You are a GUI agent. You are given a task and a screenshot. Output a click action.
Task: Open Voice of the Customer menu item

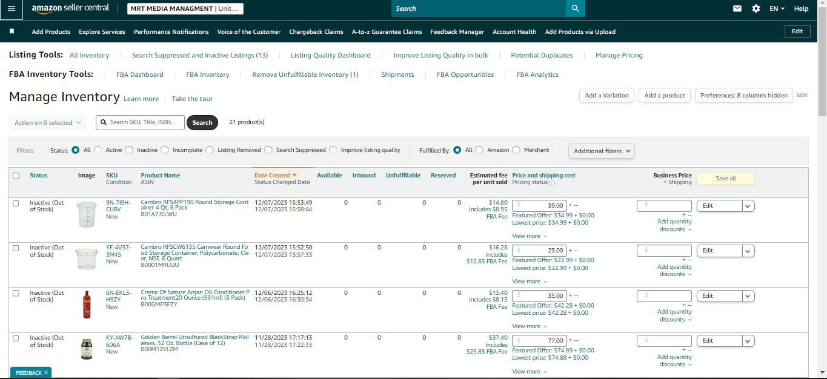pos(248,31)
